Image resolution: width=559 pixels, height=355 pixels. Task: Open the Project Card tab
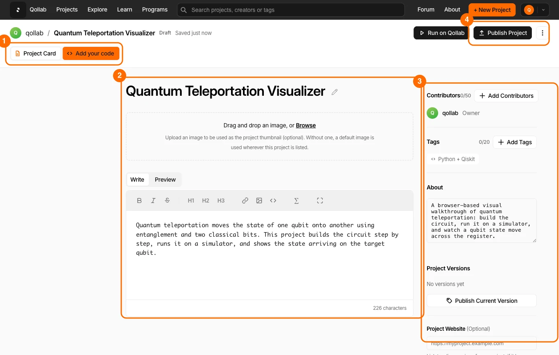point(36,53)
